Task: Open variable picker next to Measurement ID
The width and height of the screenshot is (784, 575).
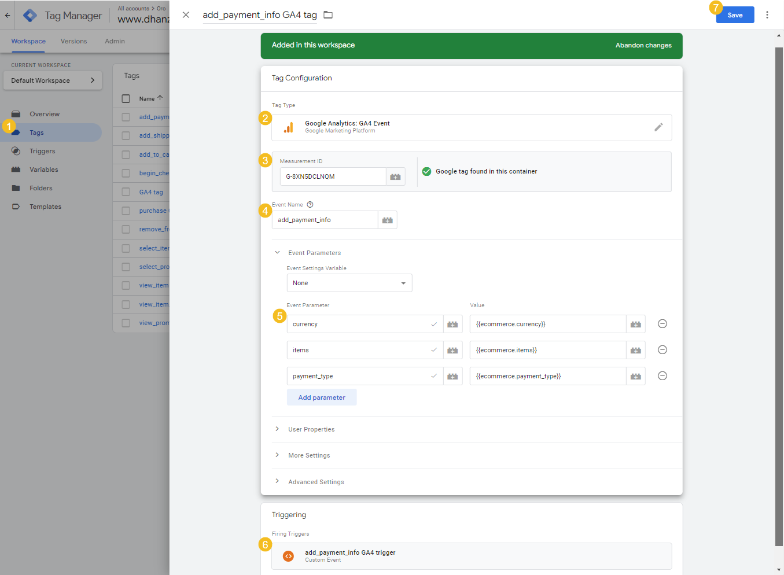Action: coord(395,177)
